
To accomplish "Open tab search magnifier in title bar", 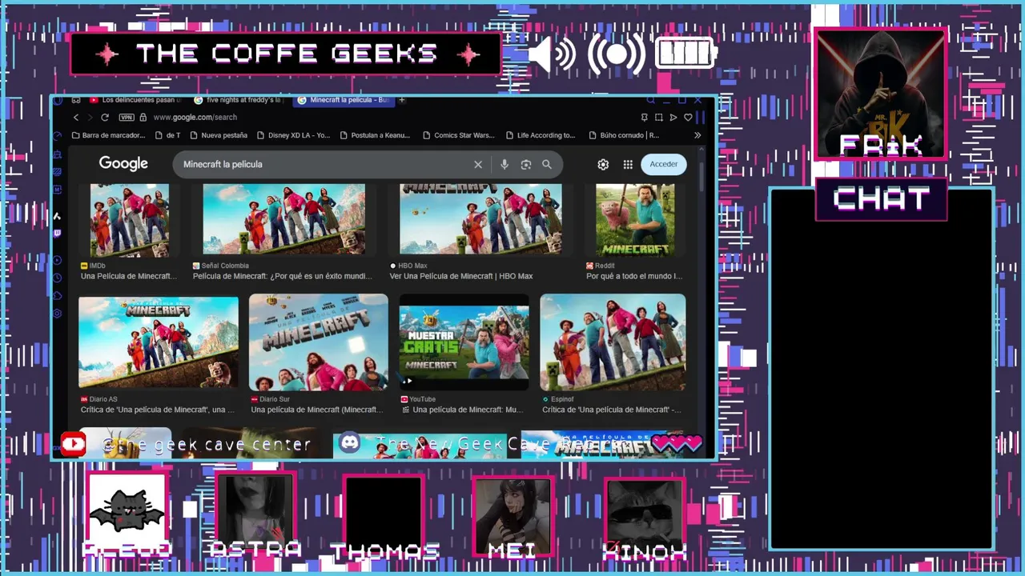I will 651,100.
